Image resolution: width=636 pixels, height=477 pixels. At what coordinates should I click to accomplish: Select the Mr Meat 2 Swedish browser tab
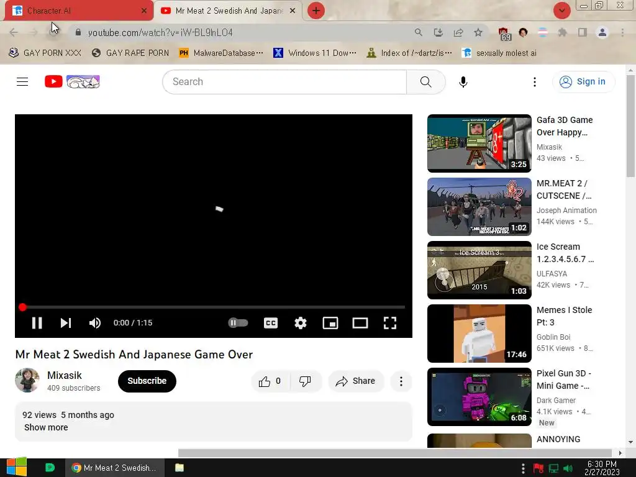point(229,11)
